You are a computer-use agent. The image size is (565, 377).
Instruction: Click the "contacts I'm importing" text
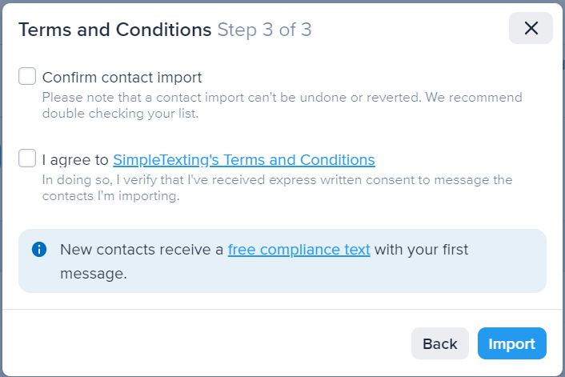tap(111, 196)
